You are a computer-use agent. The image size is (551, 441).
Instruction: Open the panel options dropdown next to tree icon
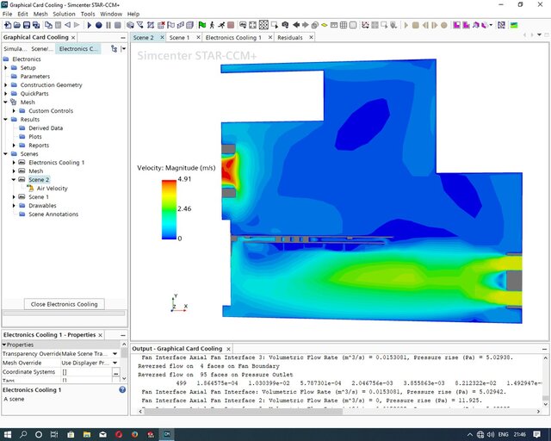tap(123, 48)
